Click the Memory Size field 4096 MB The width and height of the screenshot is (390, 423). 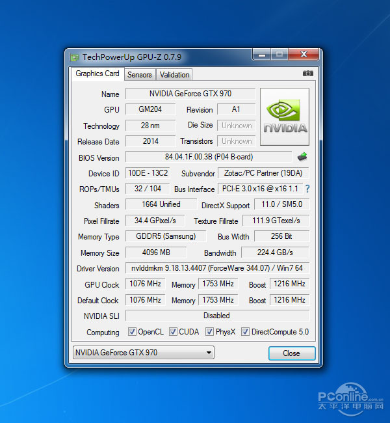point(156,252)
